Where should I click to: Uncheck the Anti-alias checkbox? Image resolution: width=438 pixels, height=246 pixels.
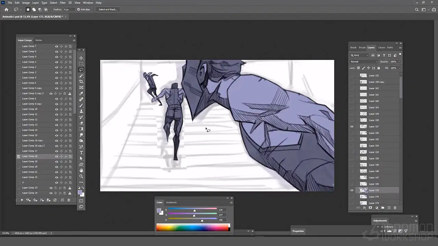click(79, 10)
